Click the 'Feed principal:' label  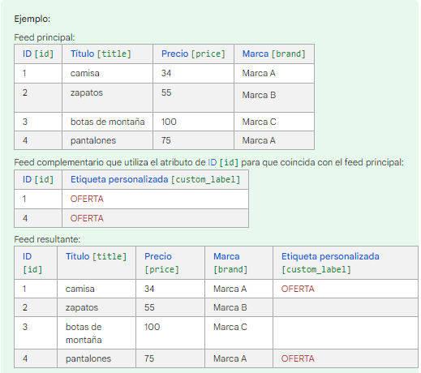pyautogui.click(x=45, y=37)
